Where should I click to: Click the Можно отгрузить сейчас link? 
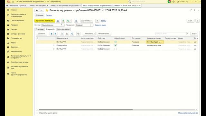188,113
